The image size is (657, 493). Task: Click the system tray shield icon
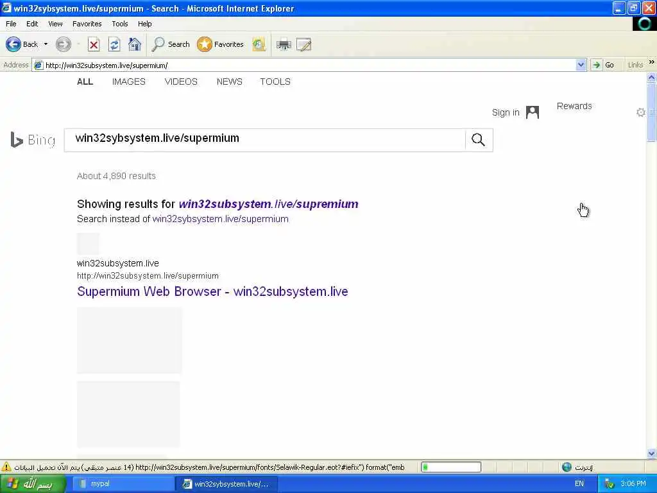[x=610, y=484]
